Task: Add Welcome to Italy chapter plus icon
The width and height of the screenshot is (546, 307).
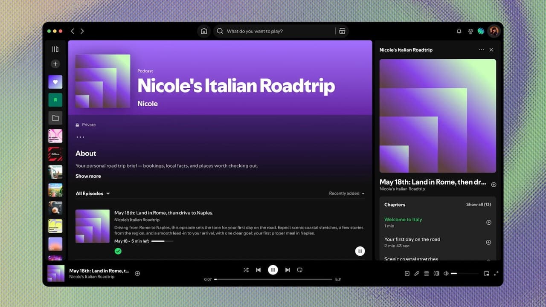Action: point(489,223)
